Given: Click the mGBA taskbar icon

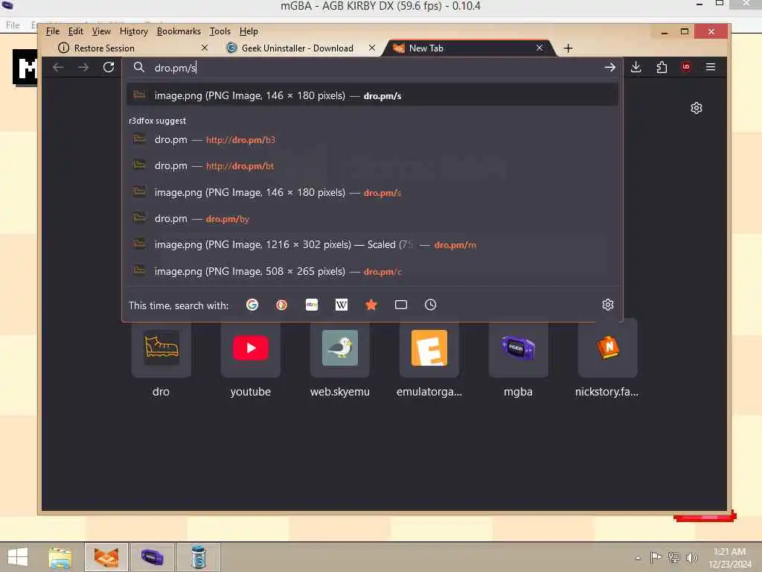Looking at the screenshot, I should 152,557.
